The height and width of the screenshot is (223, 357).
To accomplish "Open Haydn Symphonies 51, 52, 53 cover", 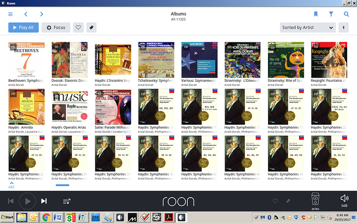I will tap(329, 154).
